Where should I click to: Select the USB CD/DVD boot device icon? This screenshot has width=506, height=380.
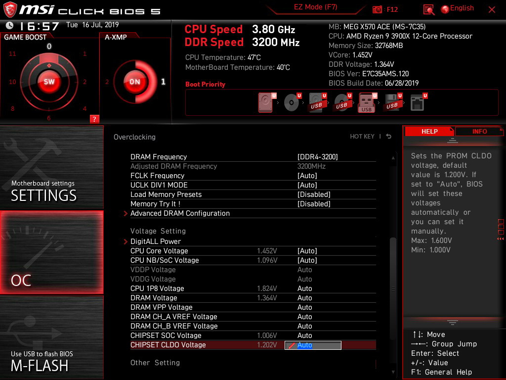click(342, 103)
